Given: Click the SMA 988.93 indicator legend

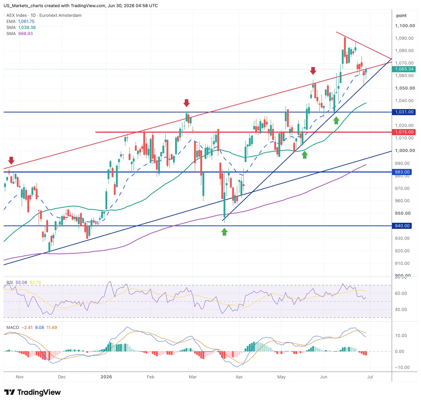Looking at the screenshot, I should pyautogui.click(x=20, y=34).
